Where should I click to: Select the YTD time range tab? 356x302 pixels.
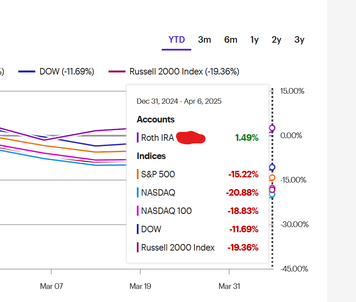click(176, 40)
